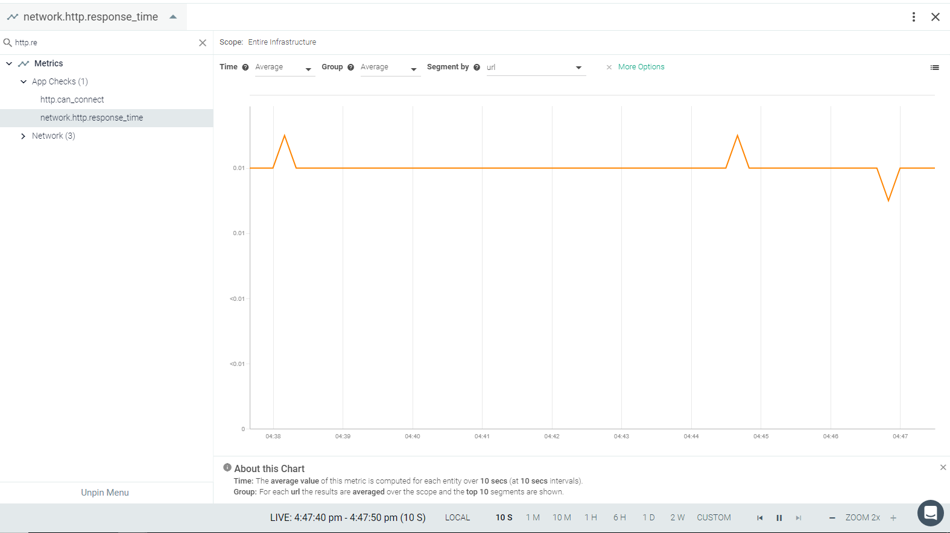Select the 1 D time range
This screenshot has width=950, height=533.
tap(648, 518)
